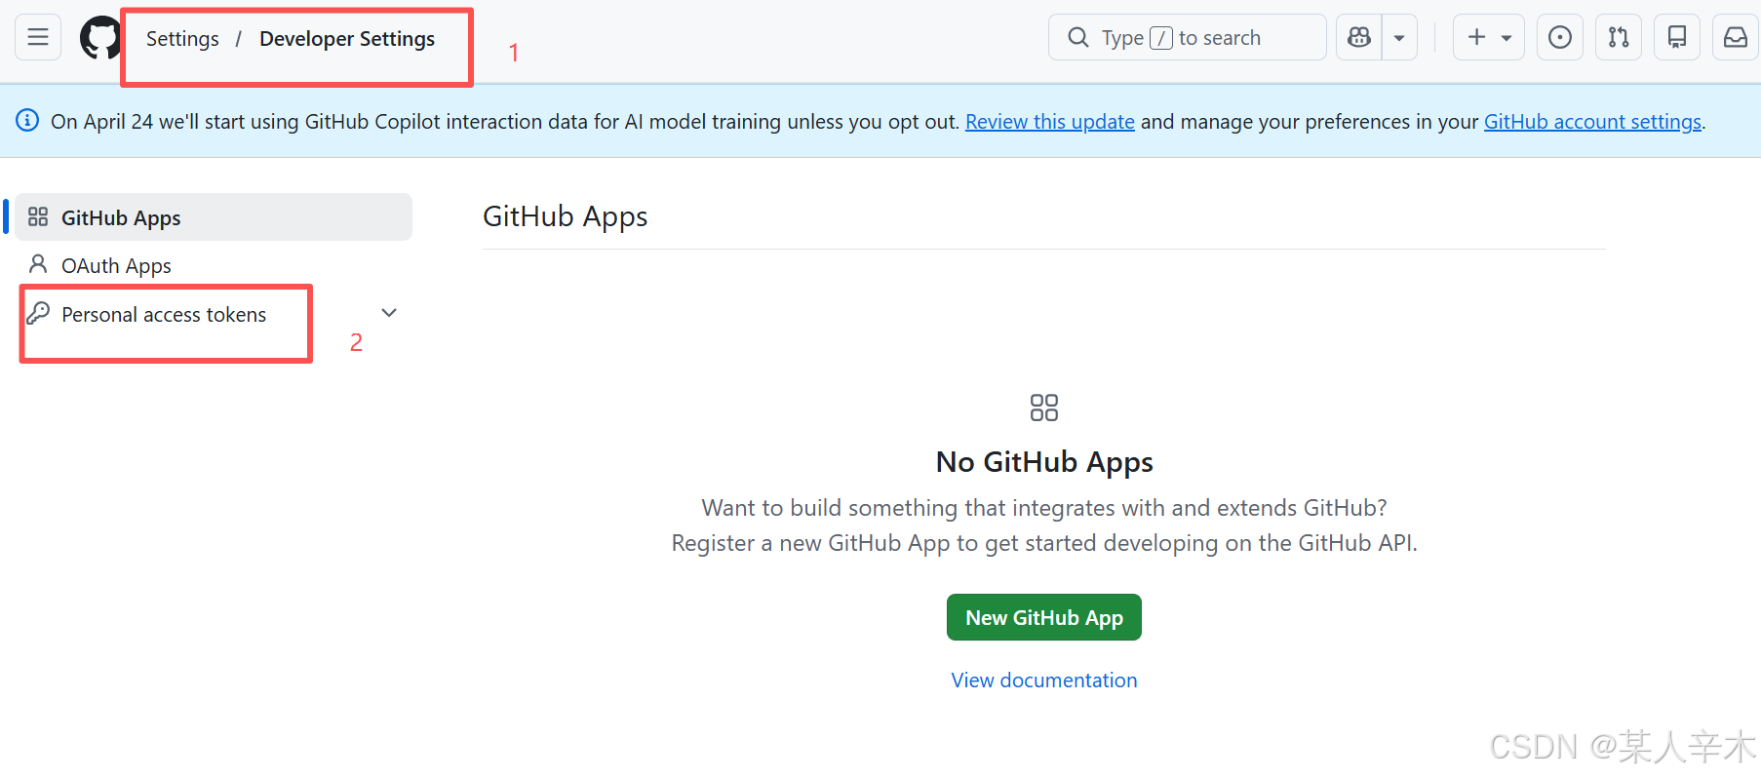Viewport: 1761px width, 778px height.
Task: Open the View documentation link
Action: point(1044,681)
